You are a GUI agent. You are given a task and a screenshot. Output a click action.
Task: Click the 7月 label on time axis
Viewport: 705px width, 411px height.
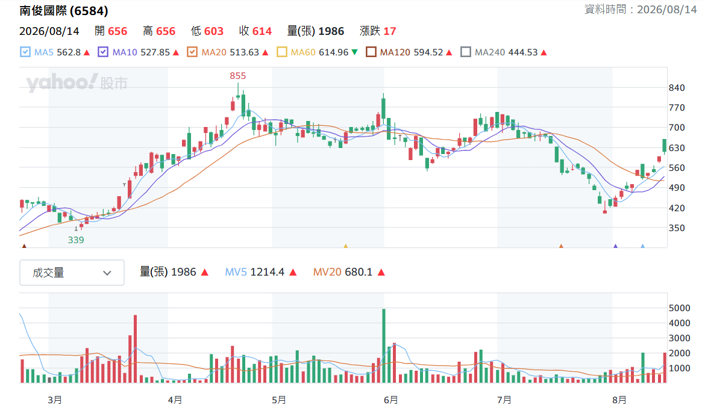click(504, 400)
